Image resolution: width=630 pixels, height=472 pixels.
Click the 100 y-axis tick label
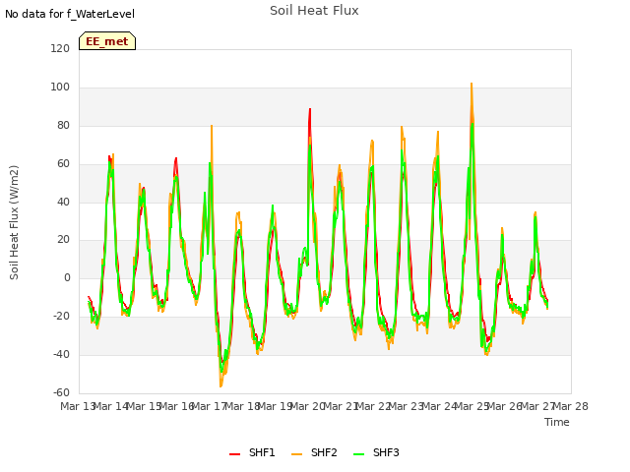point(60,88)
